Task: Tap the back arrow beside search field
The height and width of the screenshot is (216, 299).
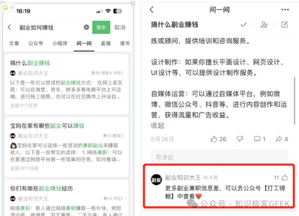Action: [x=9, y=27]
